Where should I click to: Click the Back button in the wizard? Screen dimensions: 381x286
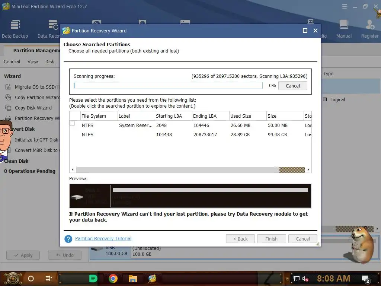tap(240, 239)
